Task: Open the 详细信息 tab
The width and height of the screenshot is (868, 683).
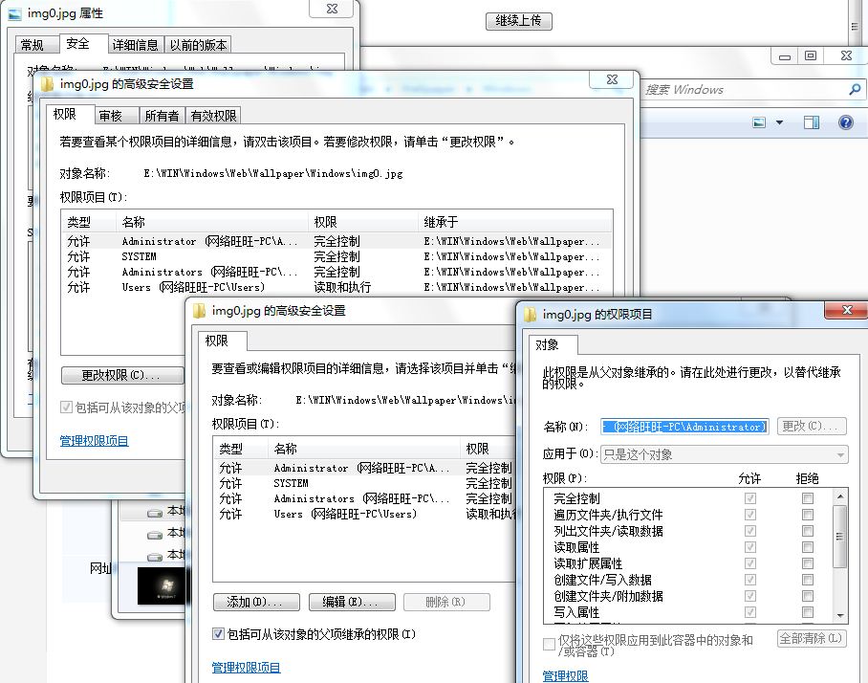Action: pyautogui.click(x=136, y=45)
